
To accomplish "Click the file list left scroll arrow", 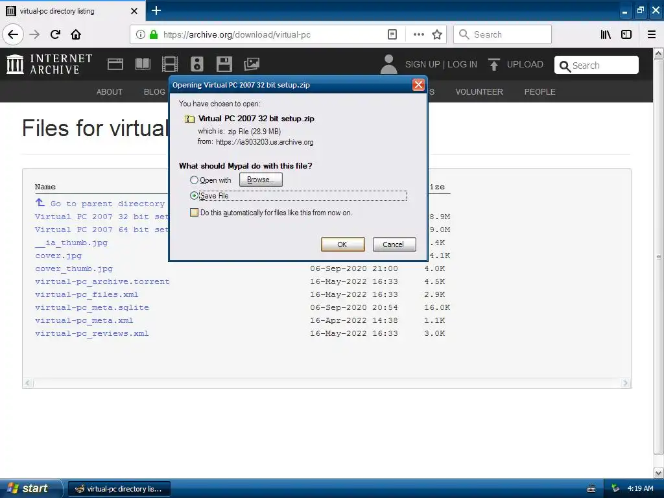I will click(28, 383).
